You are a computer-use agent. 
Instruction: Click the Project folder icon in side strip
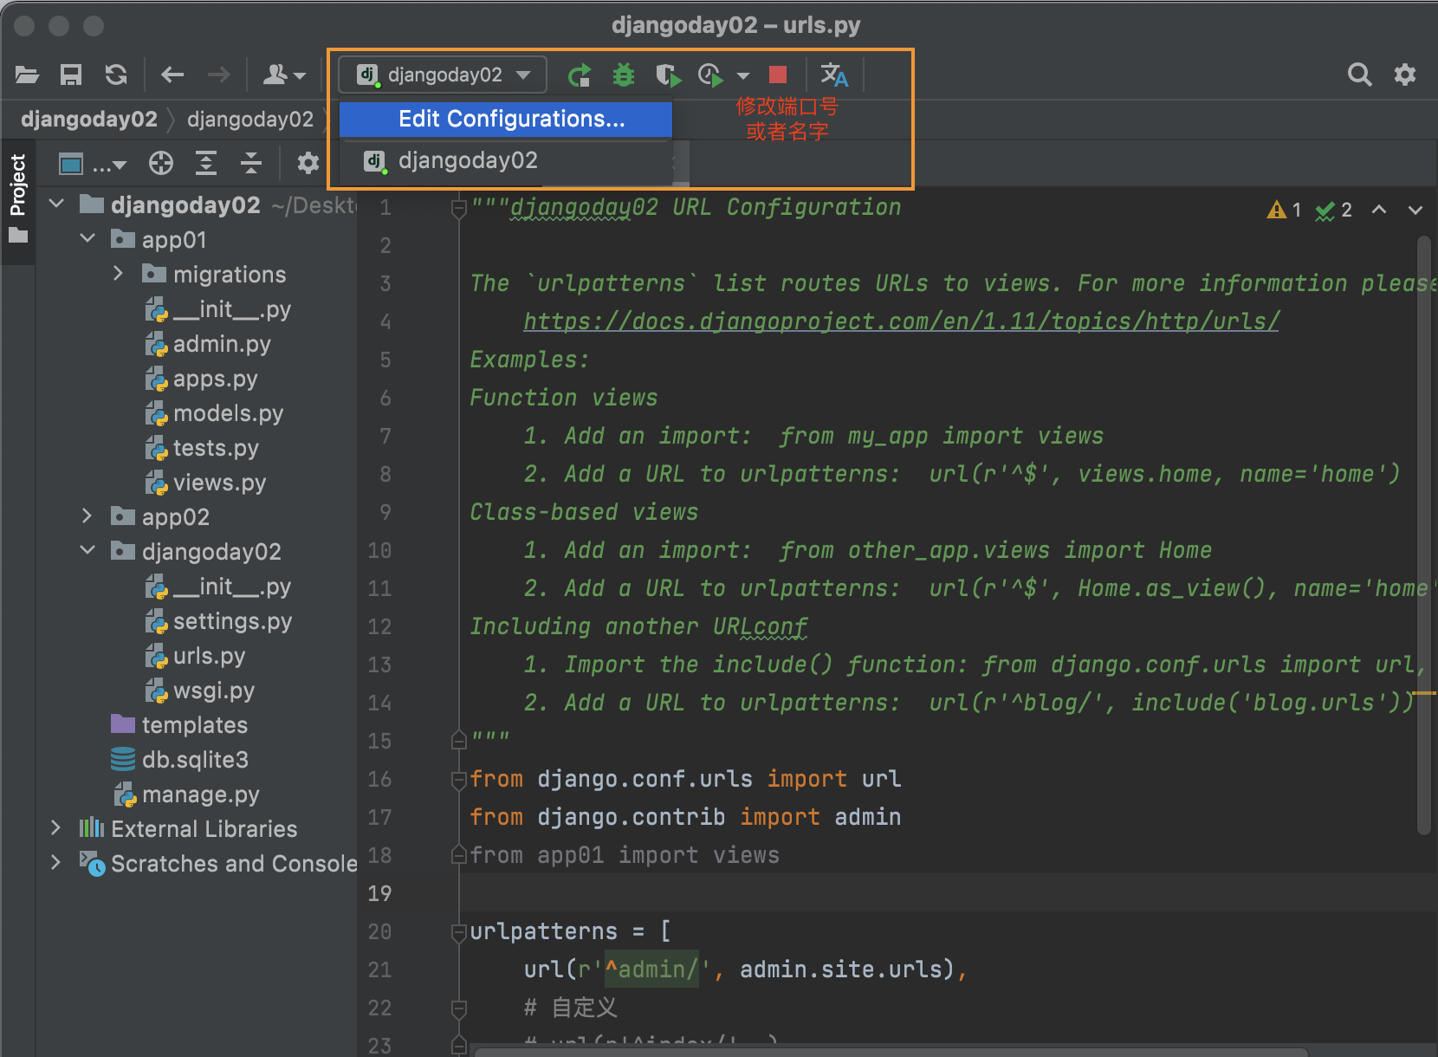tap(18, 236)
